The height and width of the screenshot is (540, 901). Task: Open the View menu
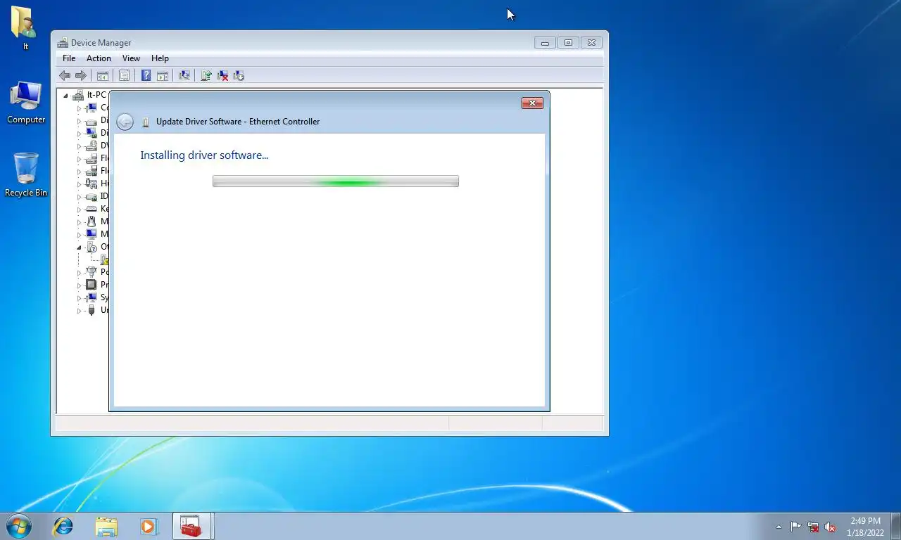pyautogui.click(x=131, y=58)
